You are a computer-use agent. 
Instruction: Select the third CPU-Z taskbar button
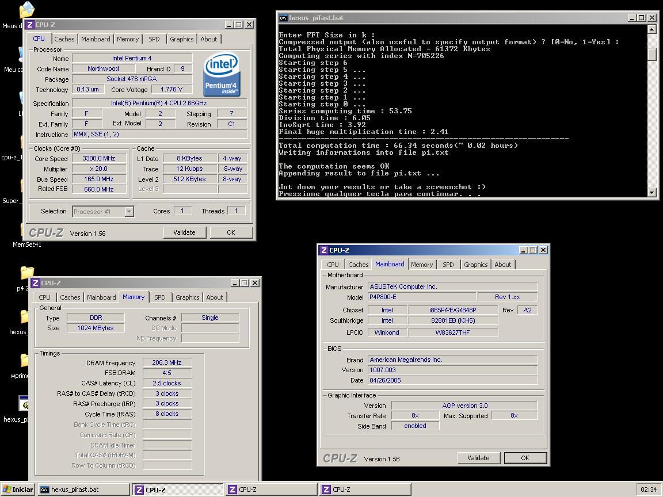[x=365, y=490]
